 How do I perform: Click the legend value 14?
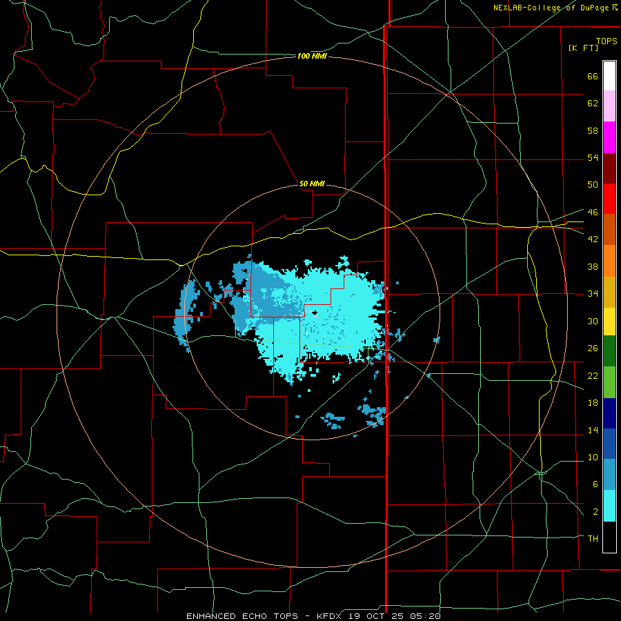point(593,430)
